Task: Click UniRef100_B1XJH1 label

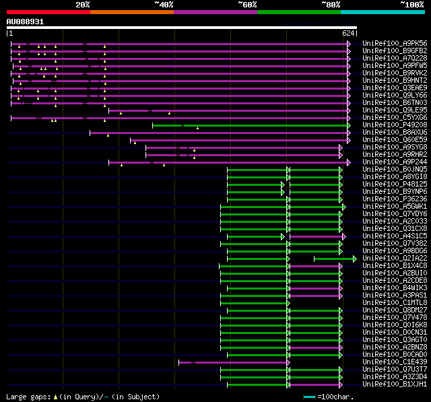Action: point(395,384)
